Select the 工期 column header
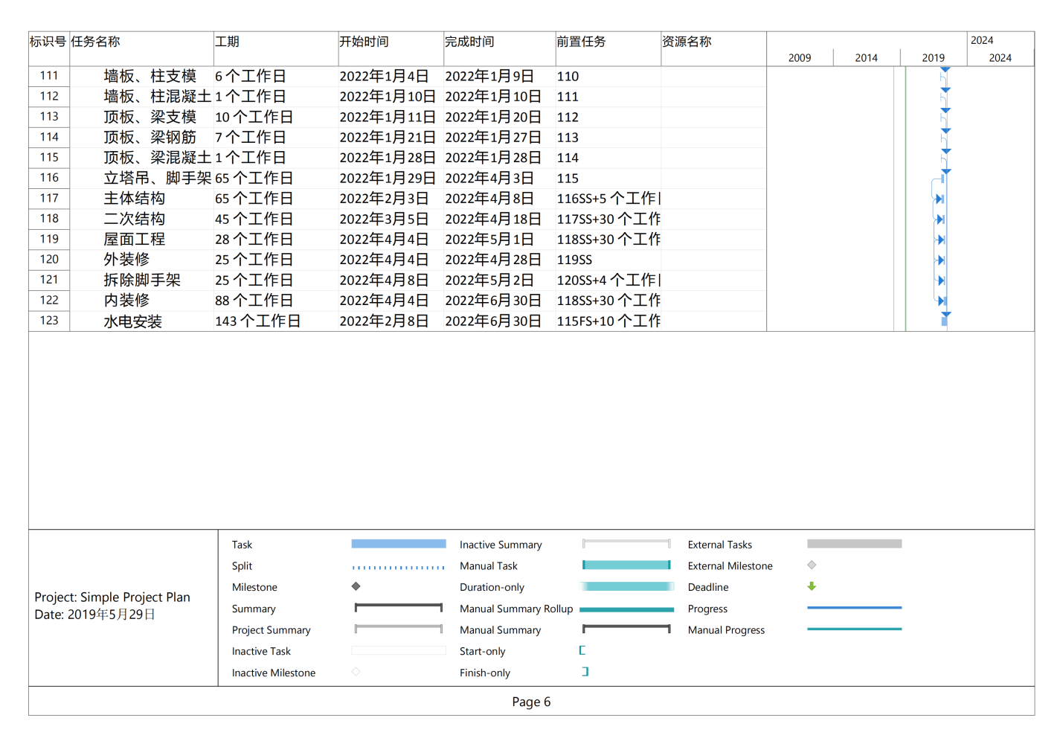 click(x=228, y=42)
